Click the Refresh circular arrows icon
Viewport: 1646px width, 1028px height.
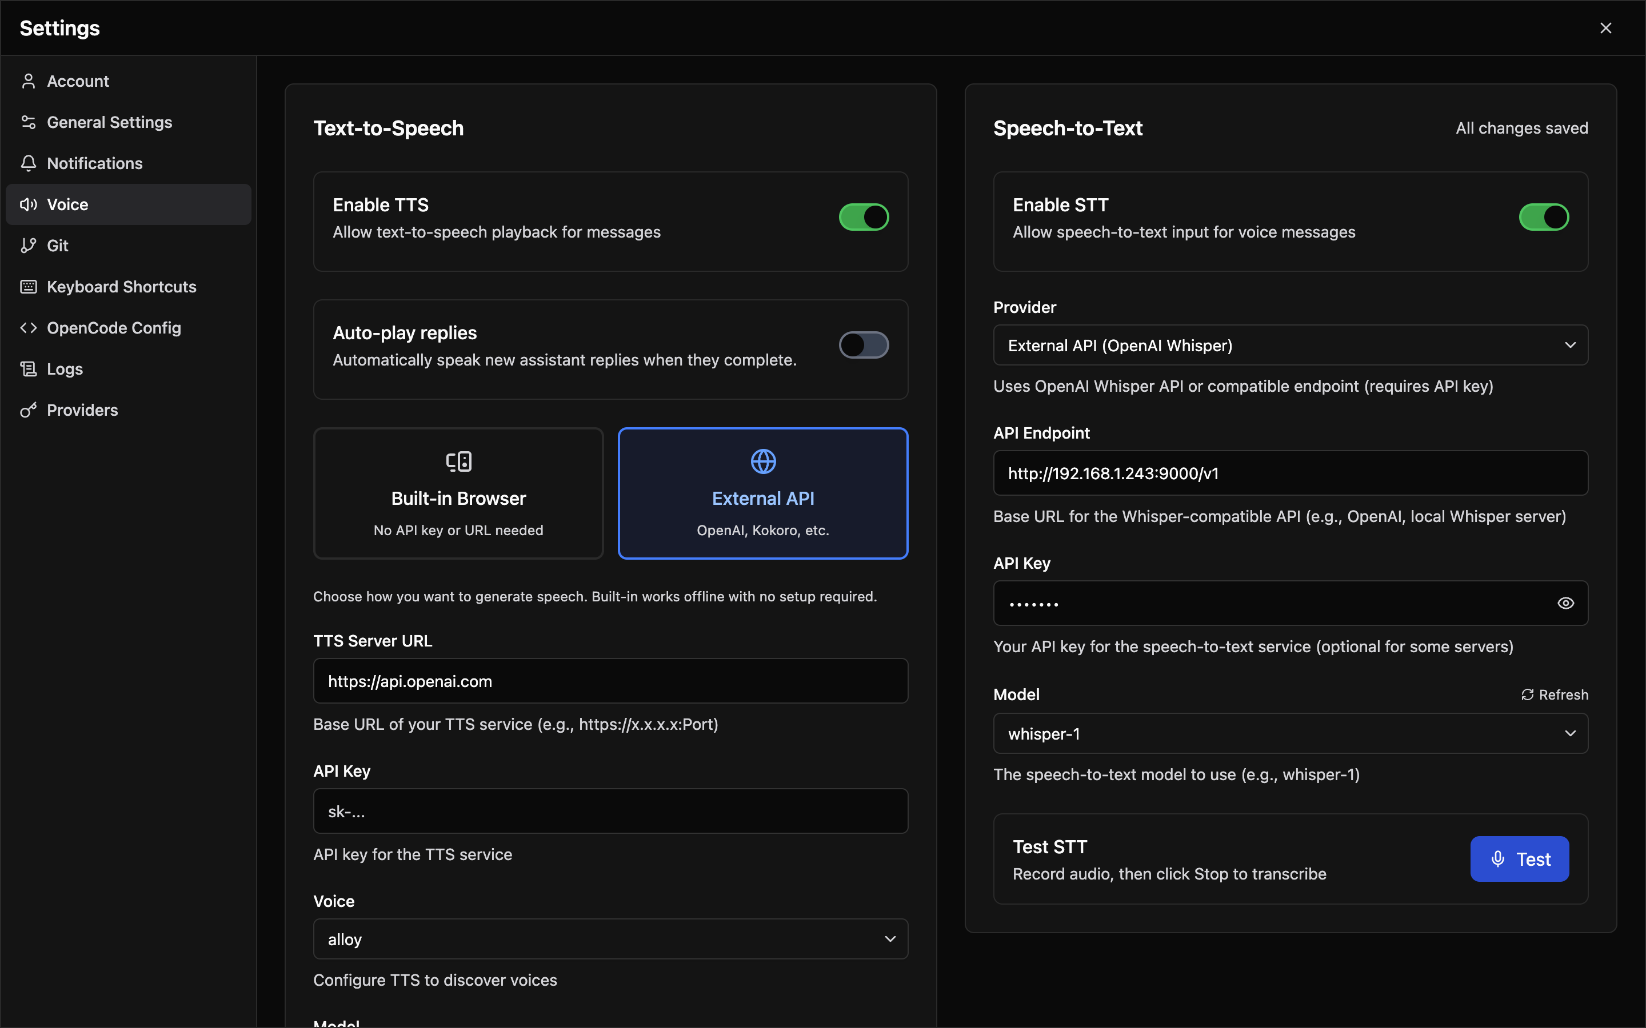(1527, 695)
